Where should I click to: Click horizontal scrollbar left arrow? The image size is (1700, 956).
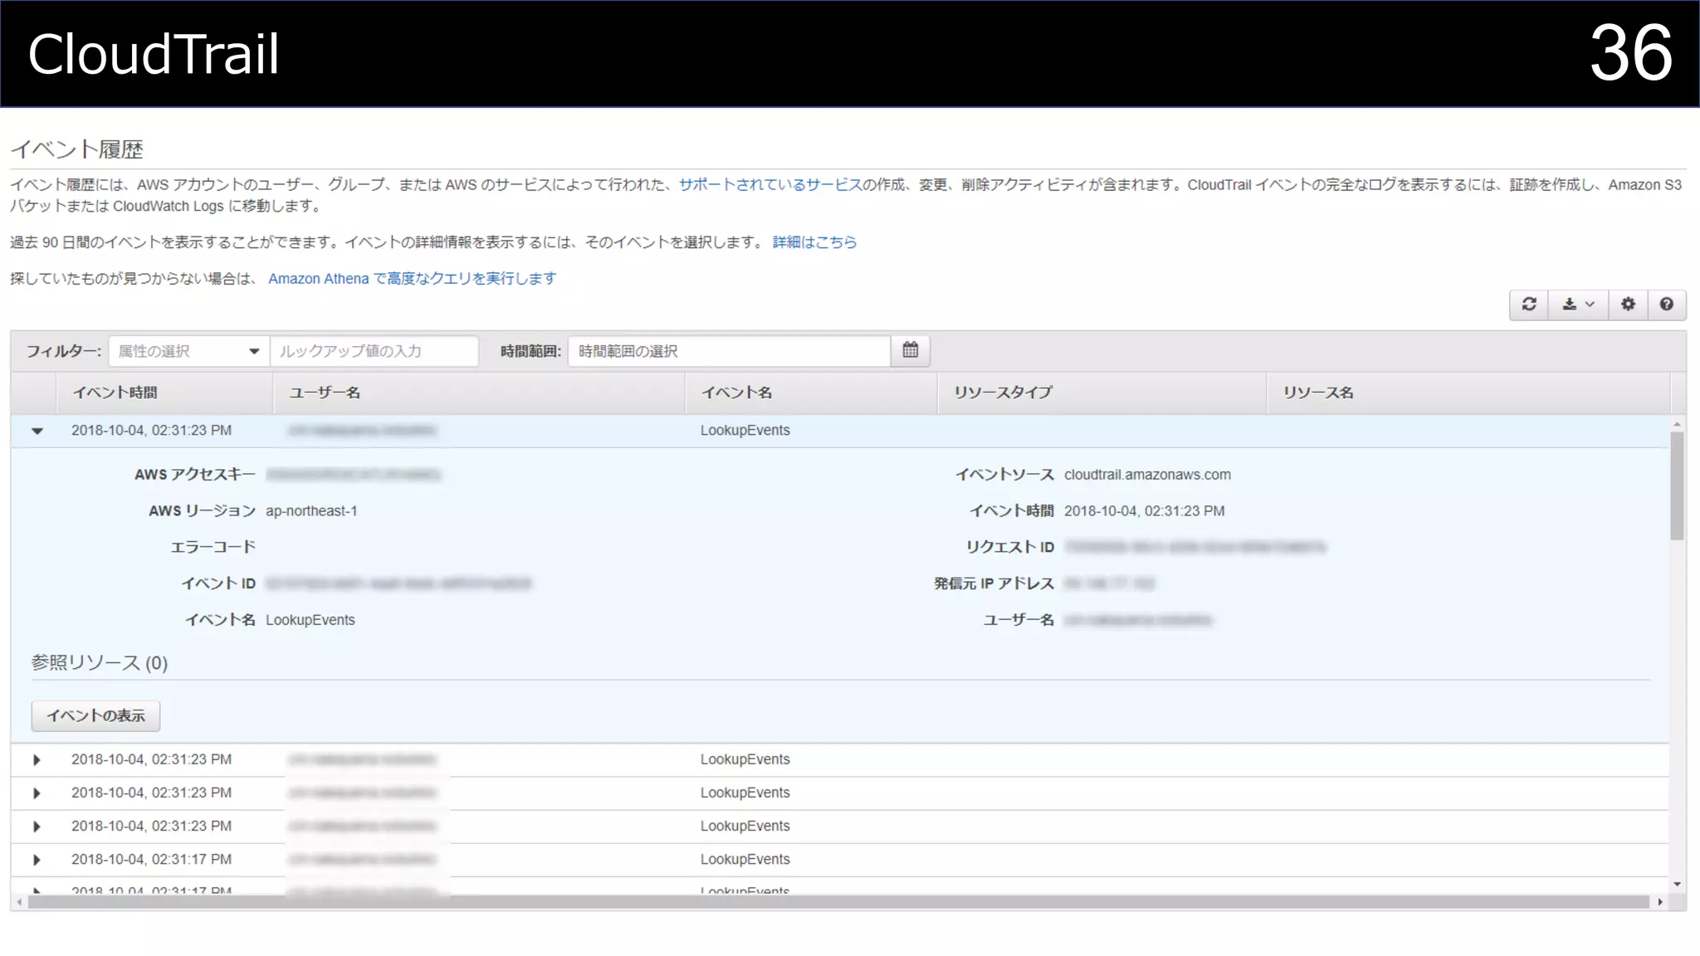coord(19,902)
